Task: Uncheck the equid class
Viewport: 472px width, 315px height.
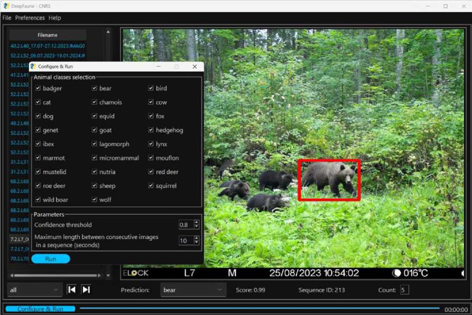Action: click(x=94, y=116)
